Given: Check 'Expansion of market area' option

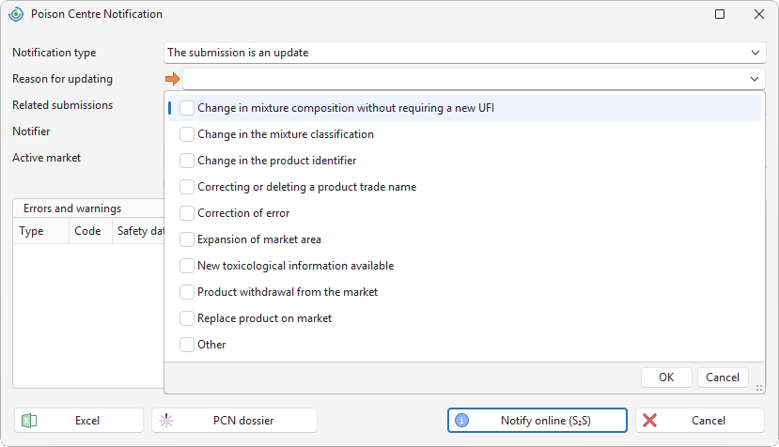Looking at the screenshot, I should pos(187,239).
